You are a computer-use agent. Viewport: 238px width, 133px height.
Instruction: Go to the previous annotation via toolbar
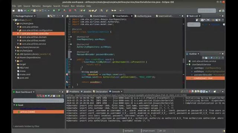click(107, 11)
